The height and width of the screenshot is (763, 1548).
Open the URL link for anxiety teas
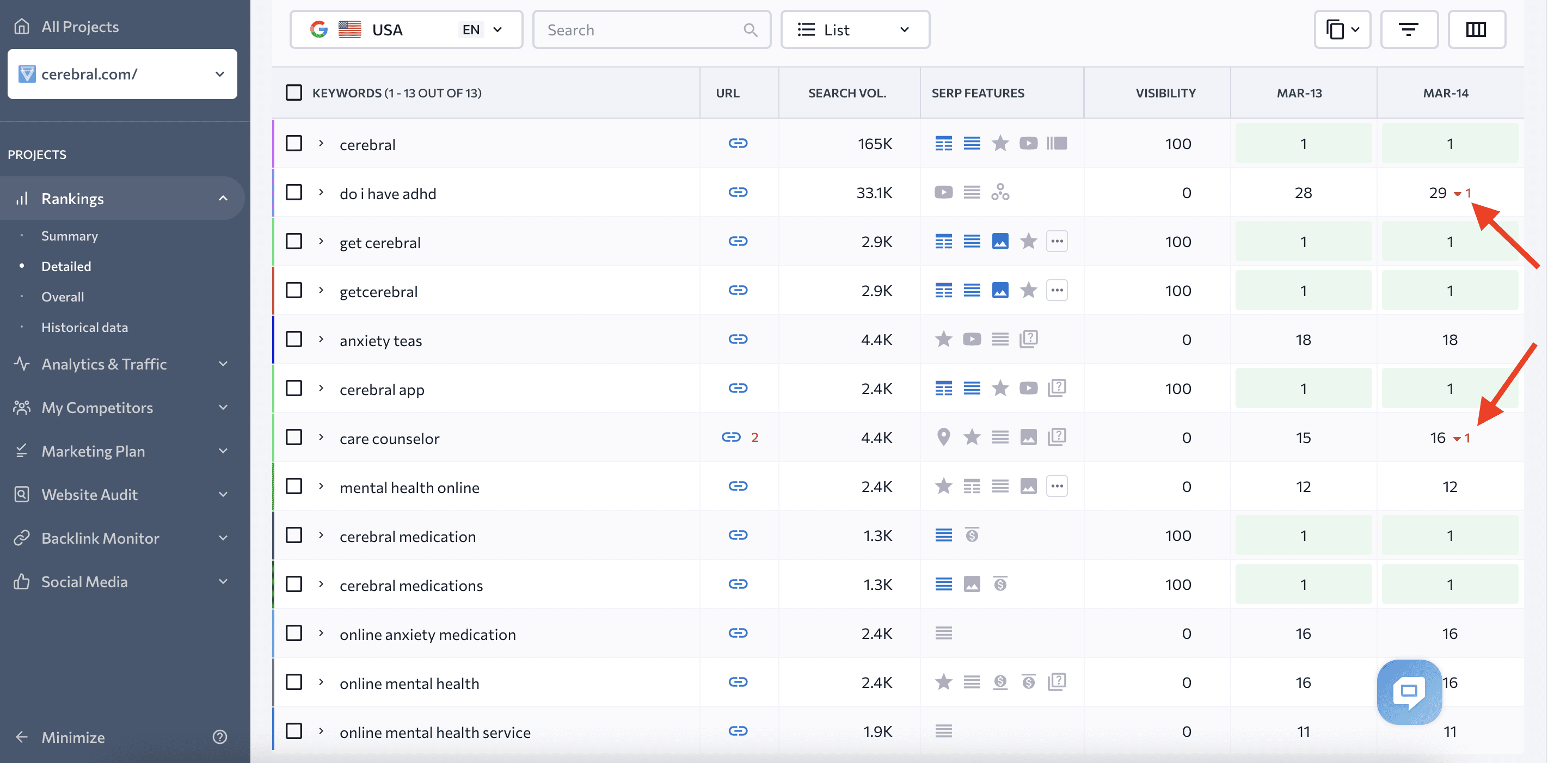738,339
